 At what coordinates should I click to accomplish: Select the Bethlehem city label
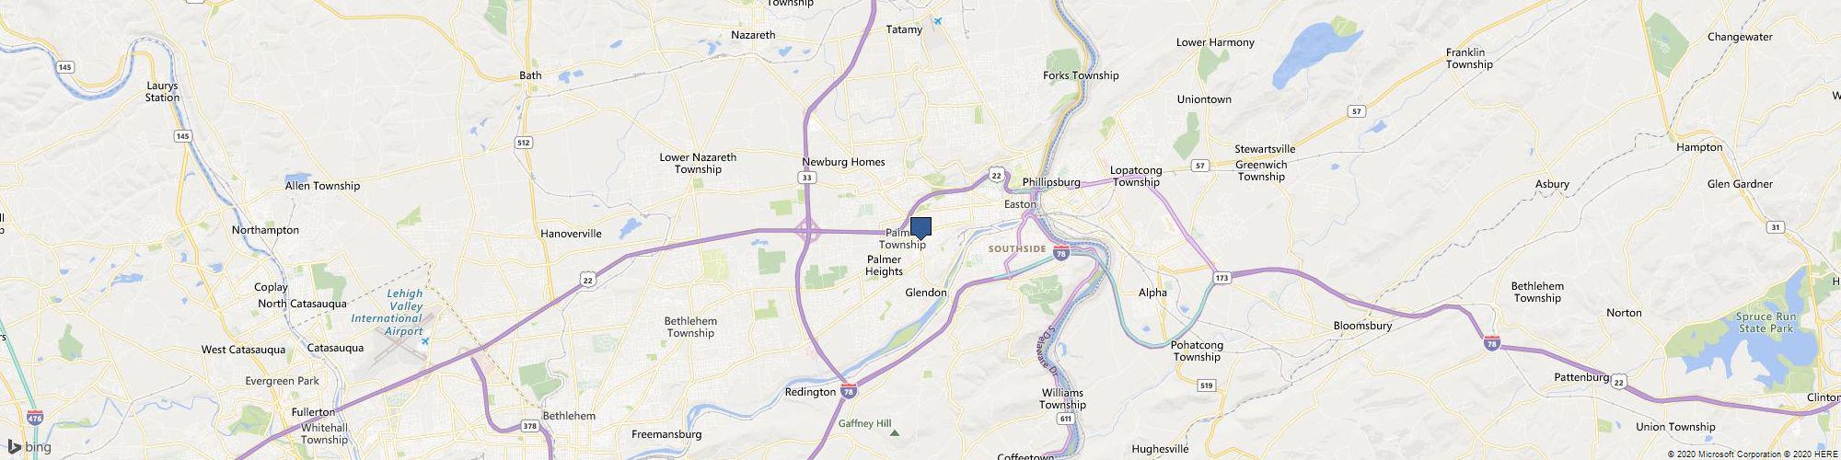tap(569, 416)
